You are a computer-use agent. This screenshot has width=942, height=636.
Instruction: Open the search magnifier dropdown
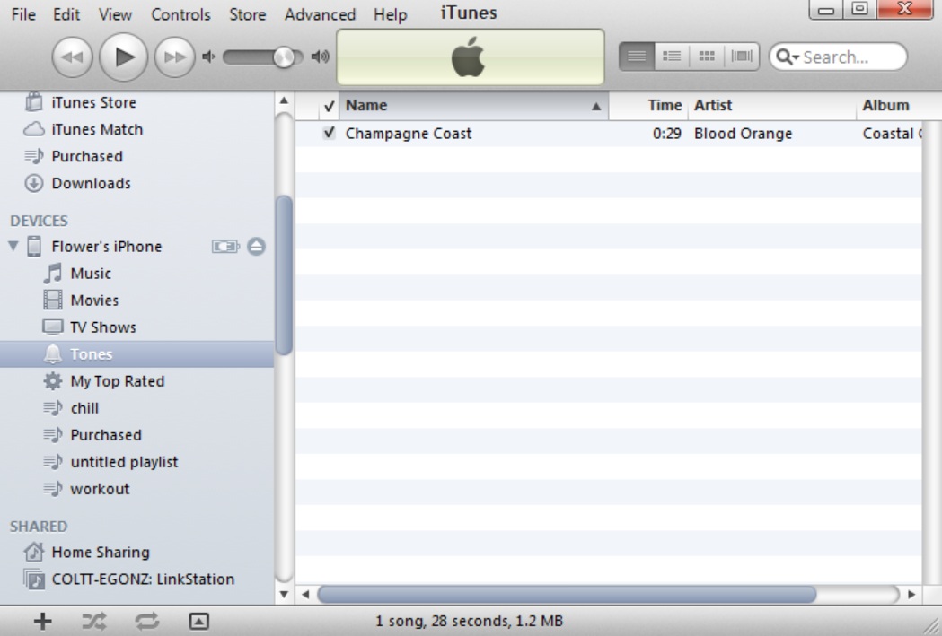787,57
